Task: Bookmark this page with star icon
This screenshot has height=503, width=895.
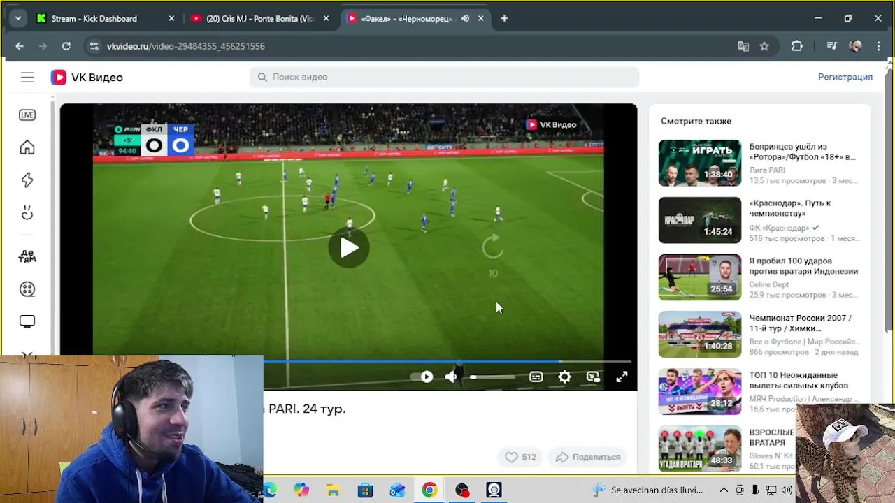Action: coord(764,46)
